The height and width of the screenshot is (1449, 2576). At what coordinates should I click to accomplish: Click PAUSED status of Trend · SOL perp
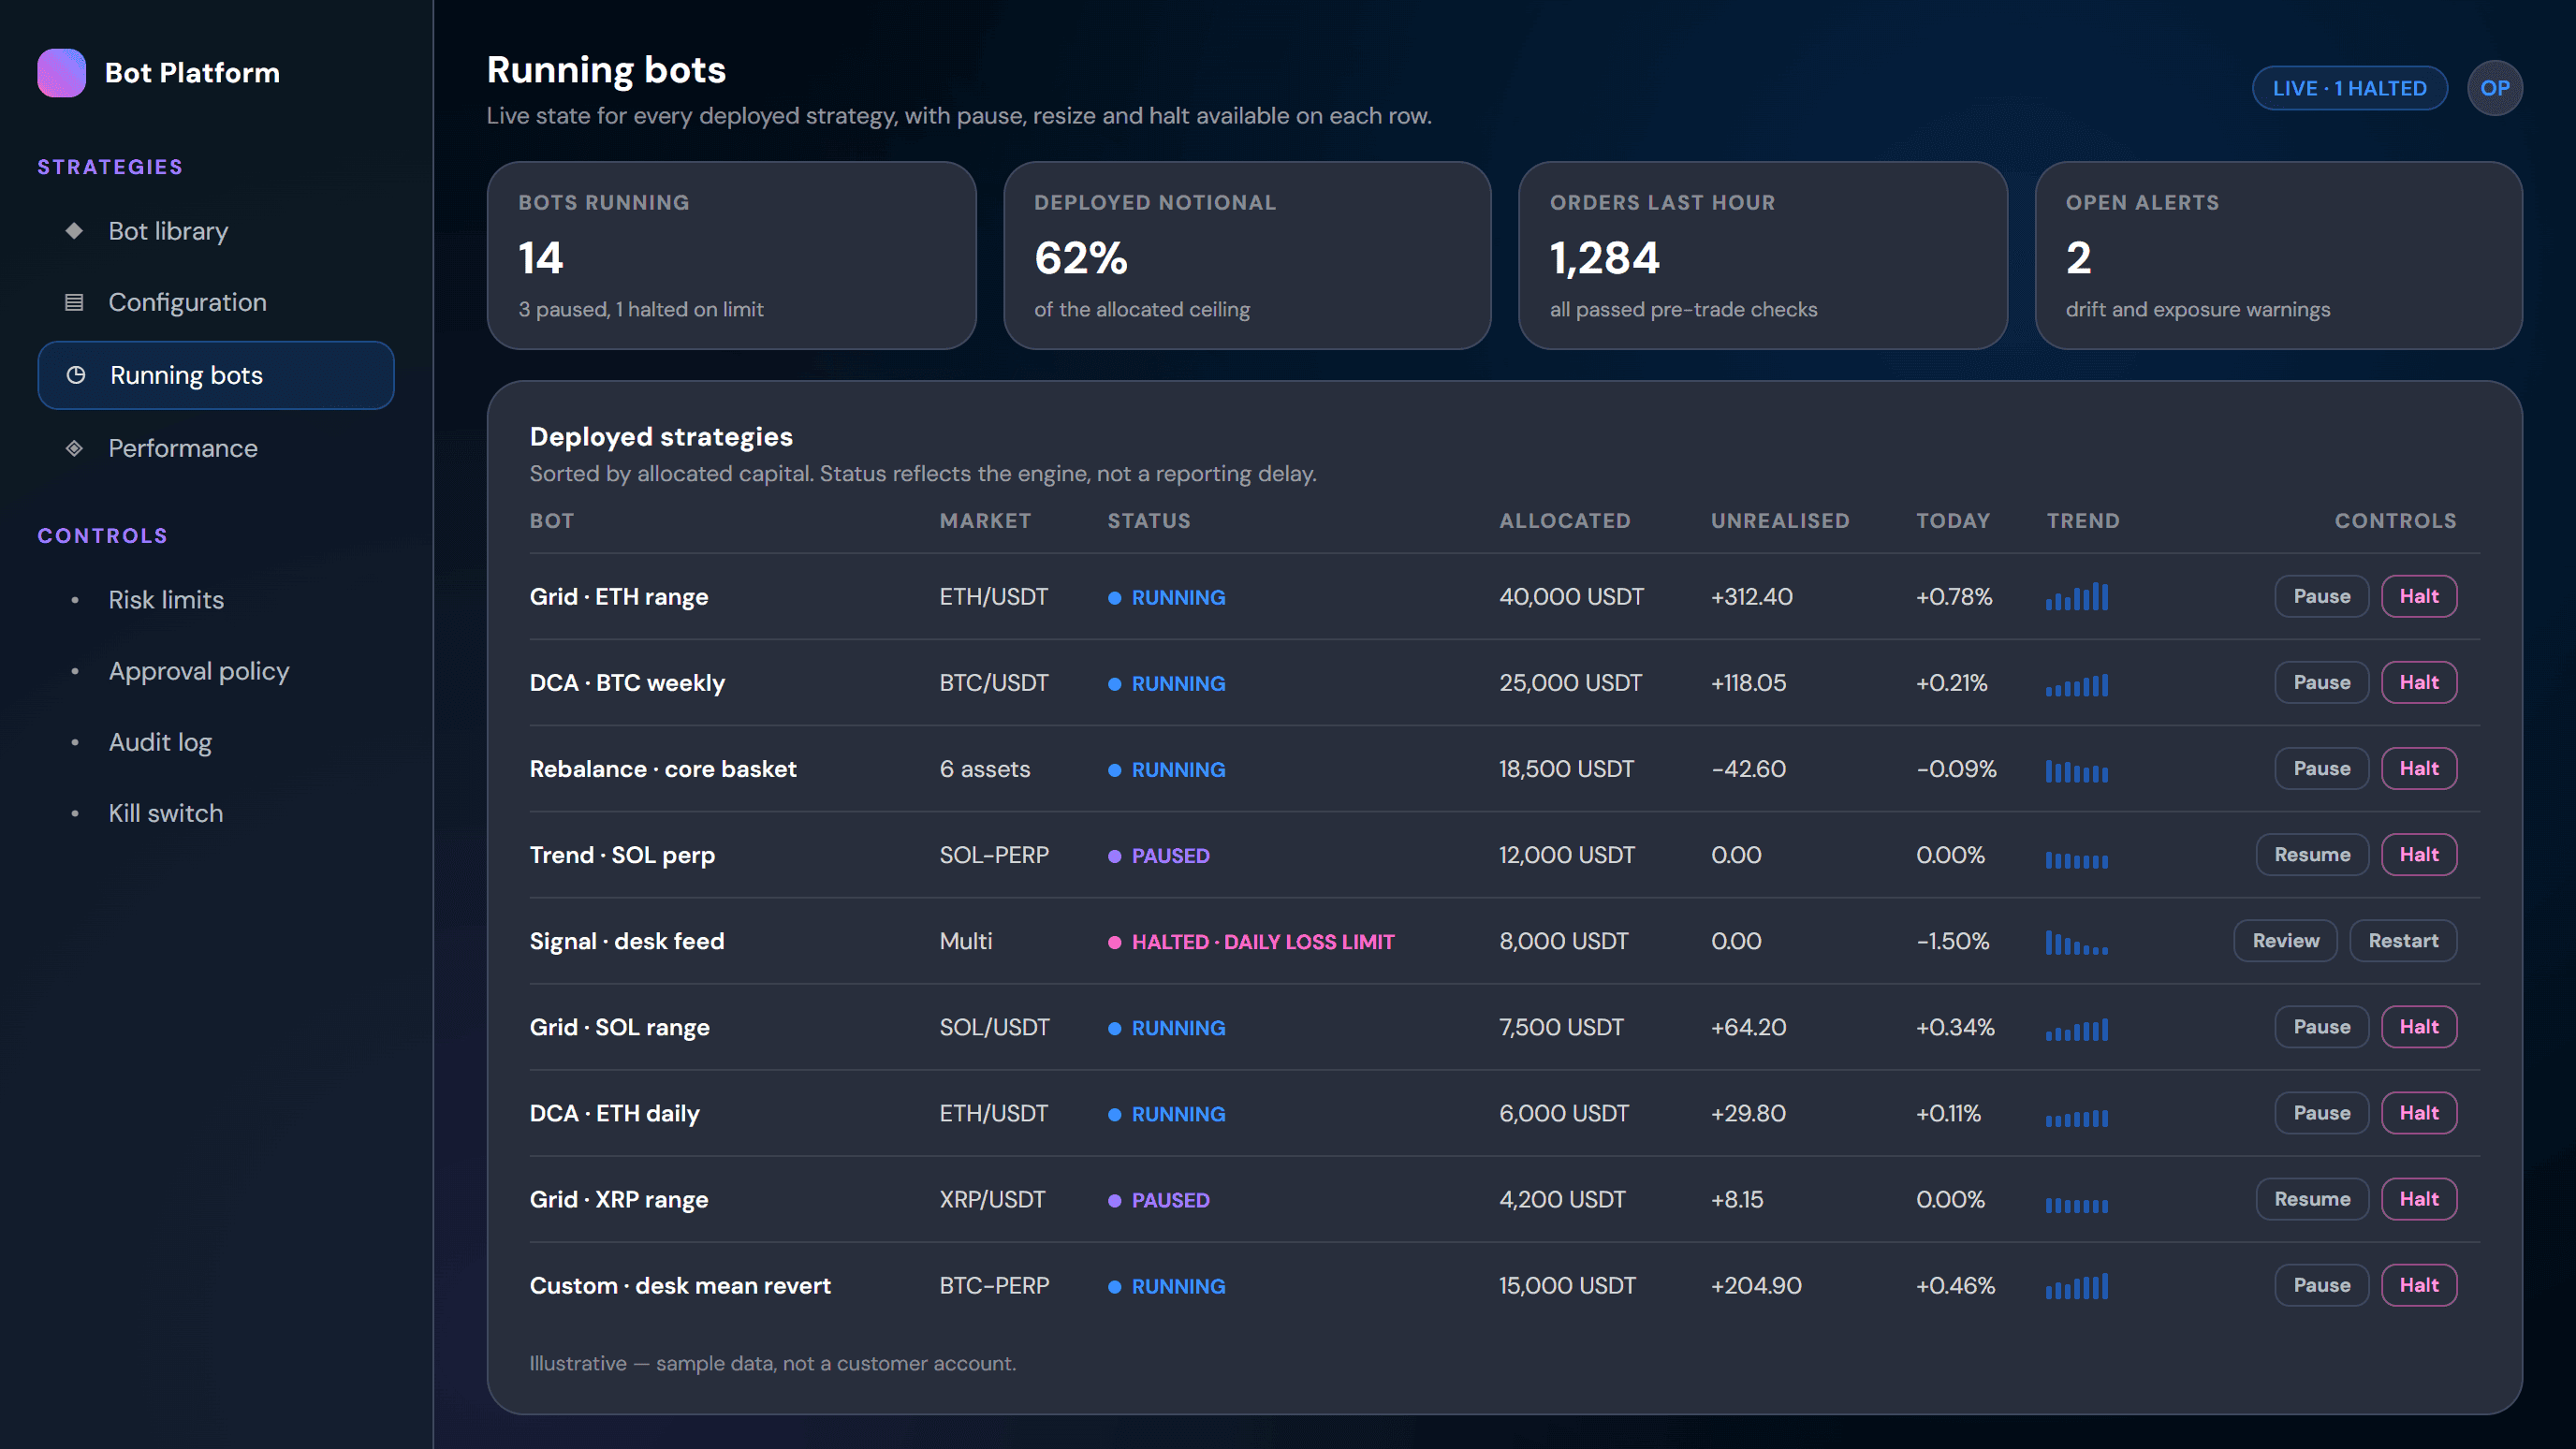pyautogui.click(x=1159, y=856)
